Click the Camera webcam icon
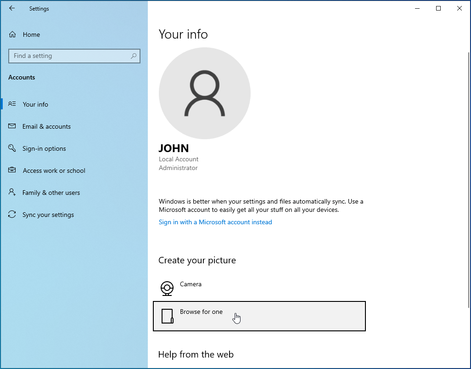Screen dimensions: 471x369 point(167,288)
